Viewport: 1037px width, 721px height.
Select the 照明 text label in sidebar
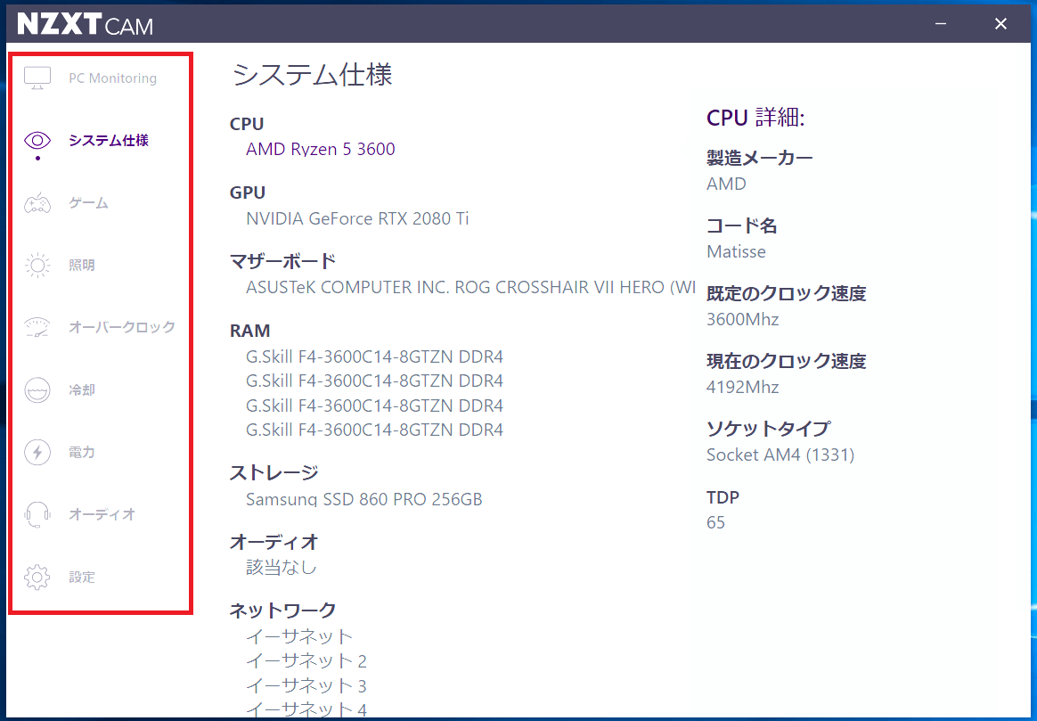(82, 266)
